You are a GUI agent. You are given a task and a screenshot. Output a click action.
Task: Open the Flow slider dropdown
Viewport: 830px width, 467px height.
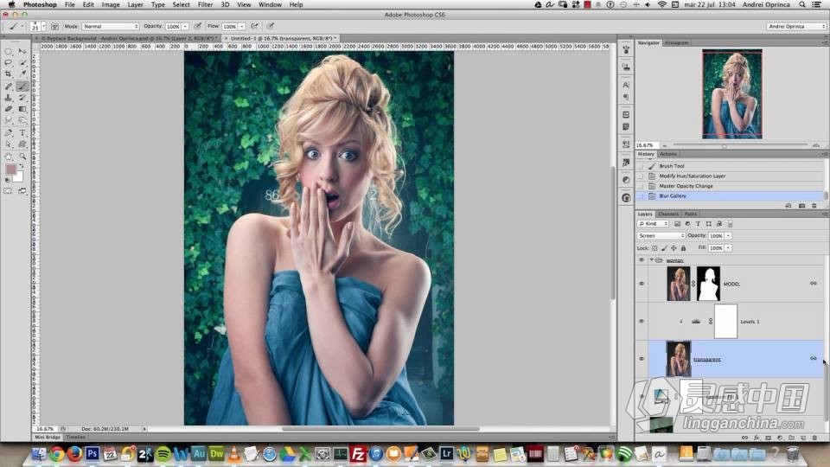pyautogui.click(x=242, y=27)
